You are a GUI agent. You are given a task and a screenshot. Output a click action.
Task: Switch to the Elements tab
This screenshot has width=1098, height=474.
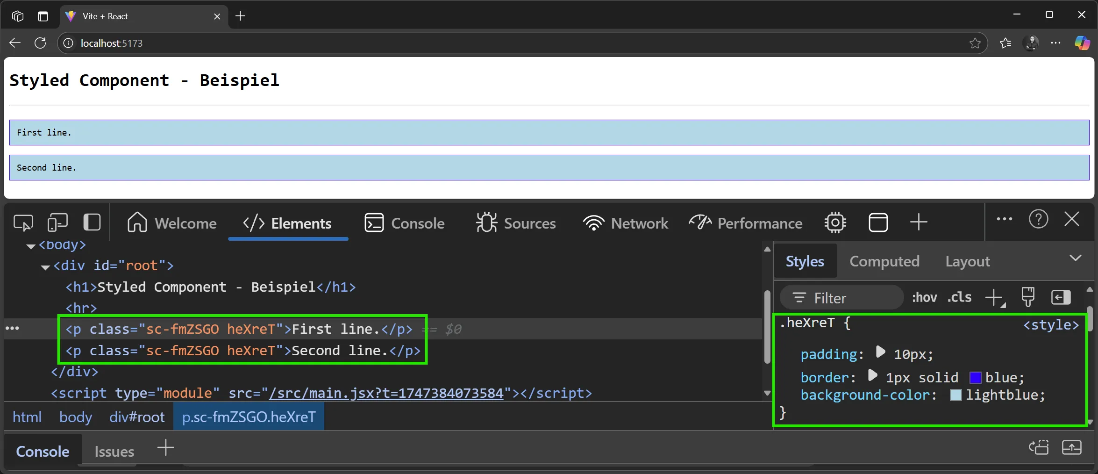[287, 223]
